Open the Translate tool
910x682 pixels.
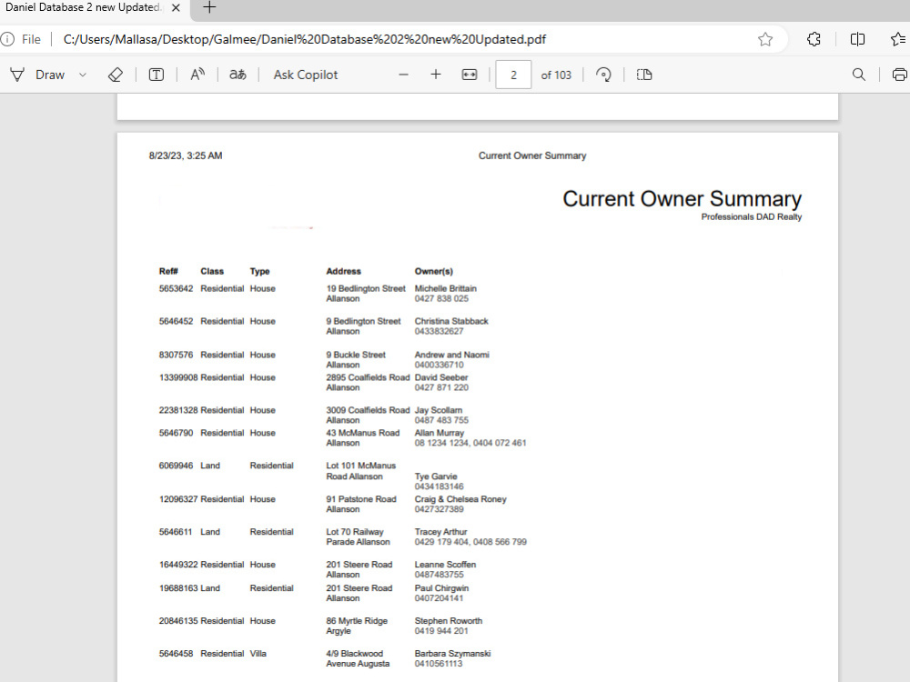[x=238, y=75]
